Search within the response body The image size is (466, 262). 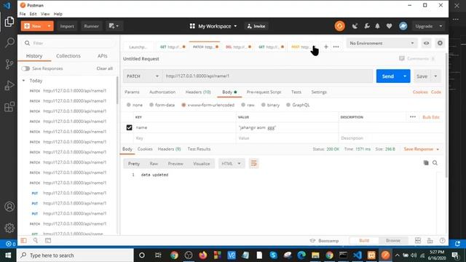point(435,163)
